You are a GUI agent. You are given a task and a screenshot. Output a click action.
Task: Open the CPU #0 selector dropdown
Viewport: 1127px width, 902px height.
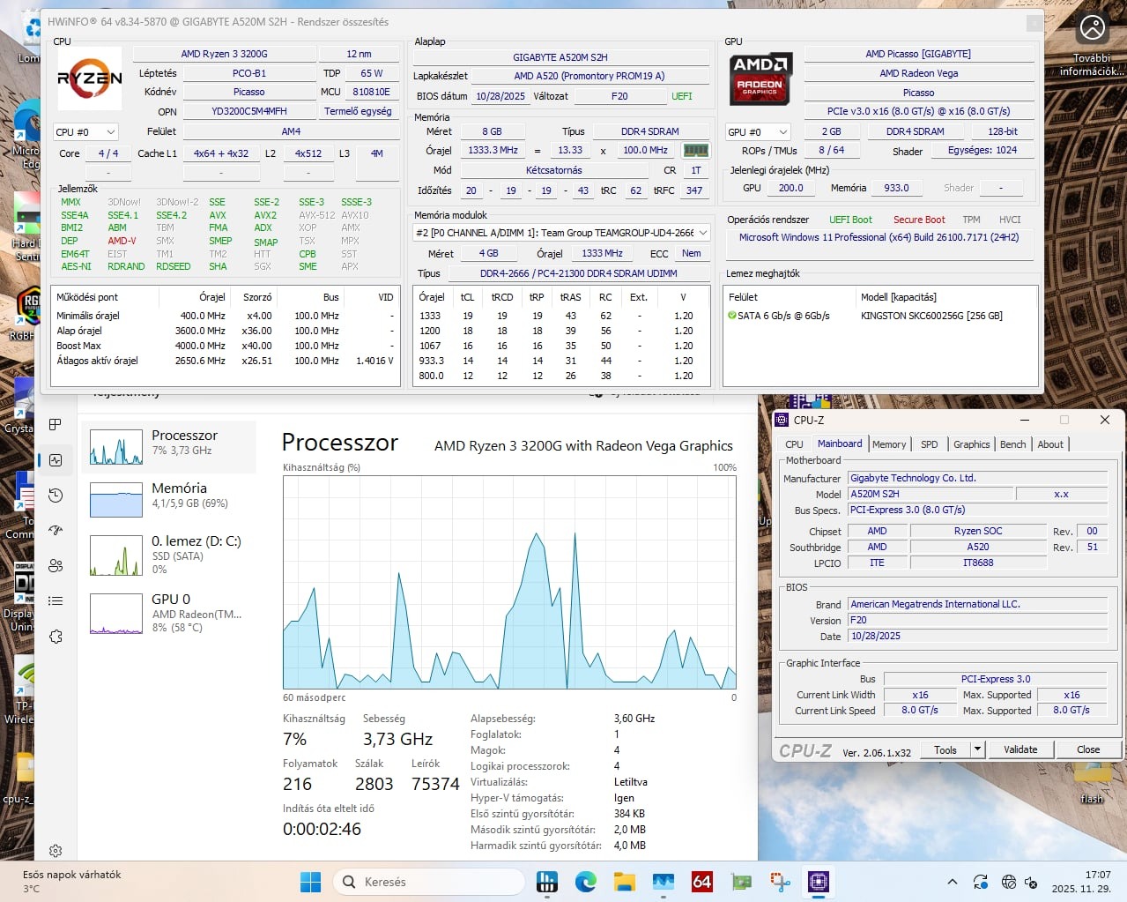tap(85, 131)
